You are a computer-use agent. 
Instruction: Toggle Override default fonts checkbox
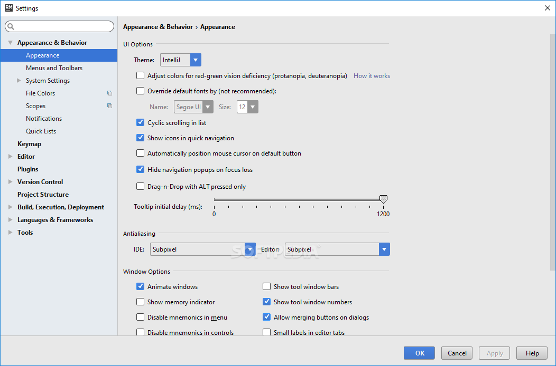coord(141,91)
